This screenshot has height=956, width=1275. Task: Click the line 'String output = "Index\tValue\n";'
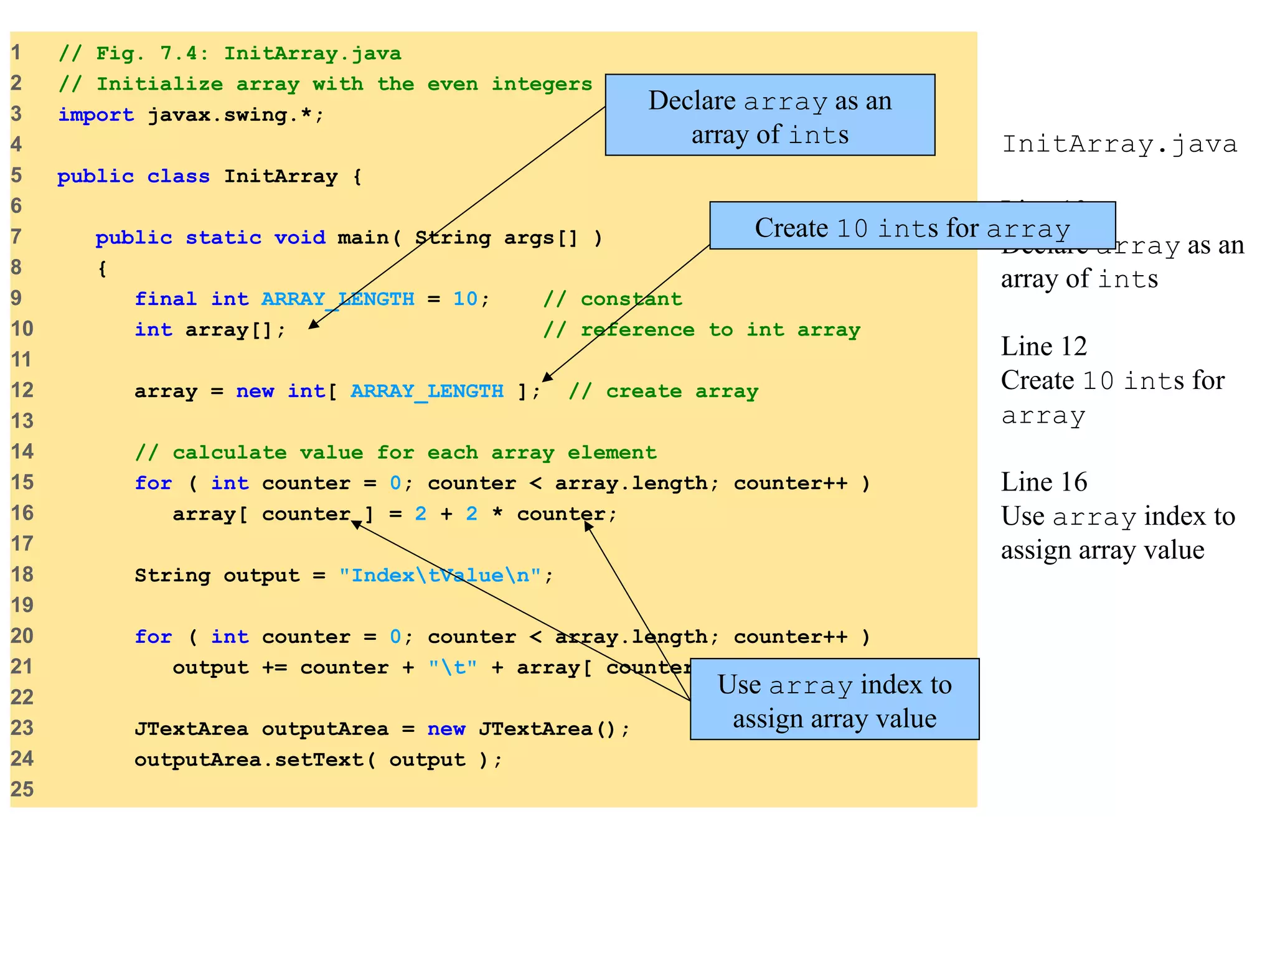(x=344, y=576)
